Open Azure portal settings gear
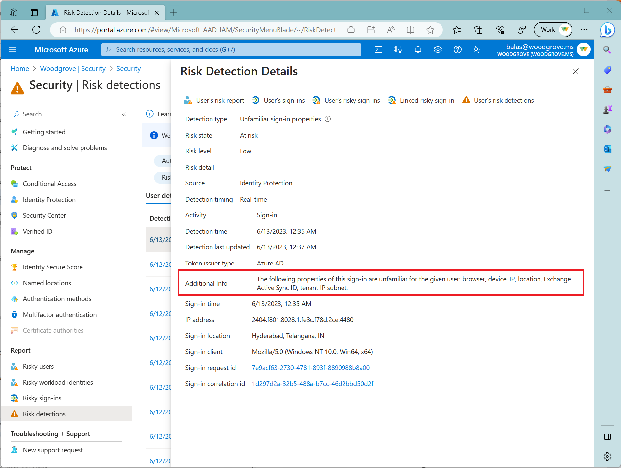Viewport: 621px width, 468px height. [438, 49]
